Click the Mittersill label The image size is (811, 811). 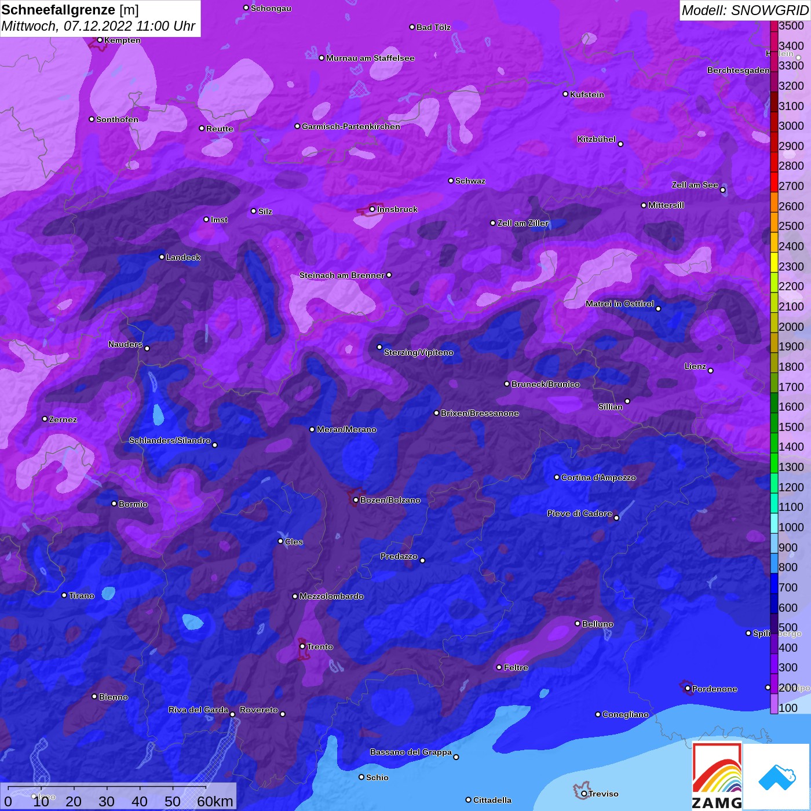[x=666, y=205]
